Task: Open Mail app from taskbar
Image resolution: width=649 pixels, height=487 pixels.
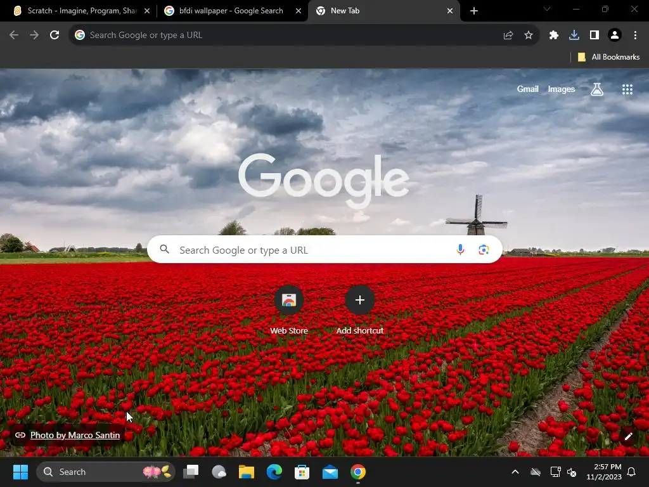Action: click(x=330, y=472)
